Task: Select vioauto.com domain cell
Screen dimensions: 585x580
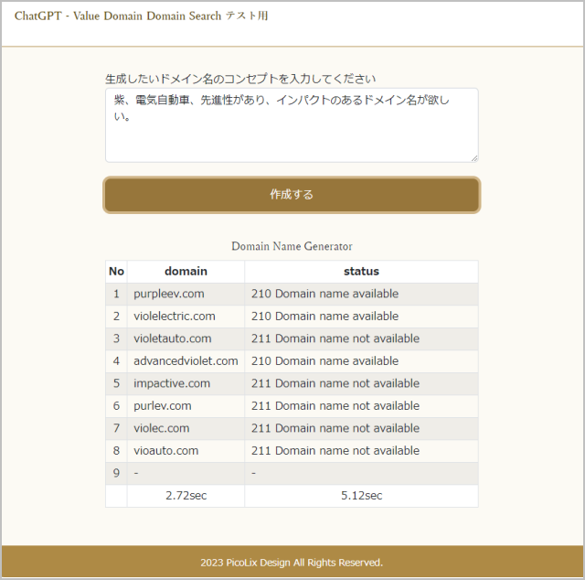Action: coord(186,451)
